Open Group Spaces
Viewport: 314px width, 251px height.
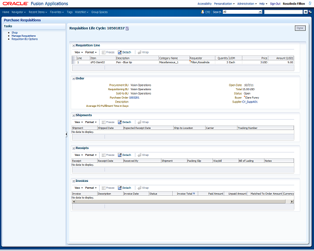(99, 12)
